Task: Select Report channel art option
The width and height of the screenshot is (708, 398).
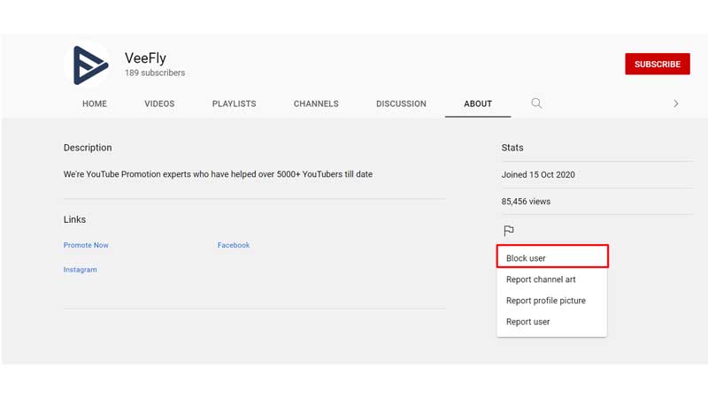Action: click(541, 279)
